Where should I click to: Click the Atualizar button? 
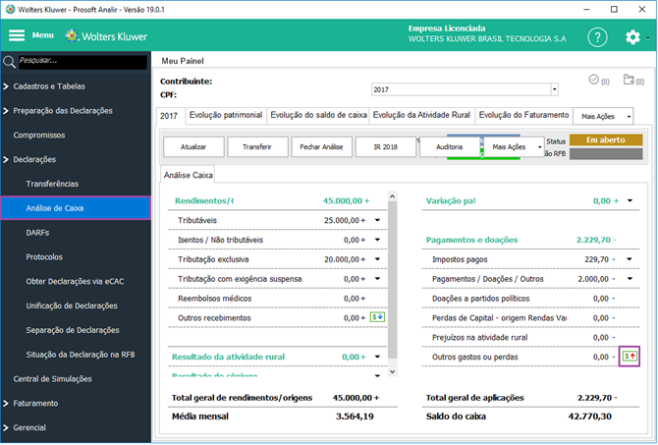pos(193,147)
